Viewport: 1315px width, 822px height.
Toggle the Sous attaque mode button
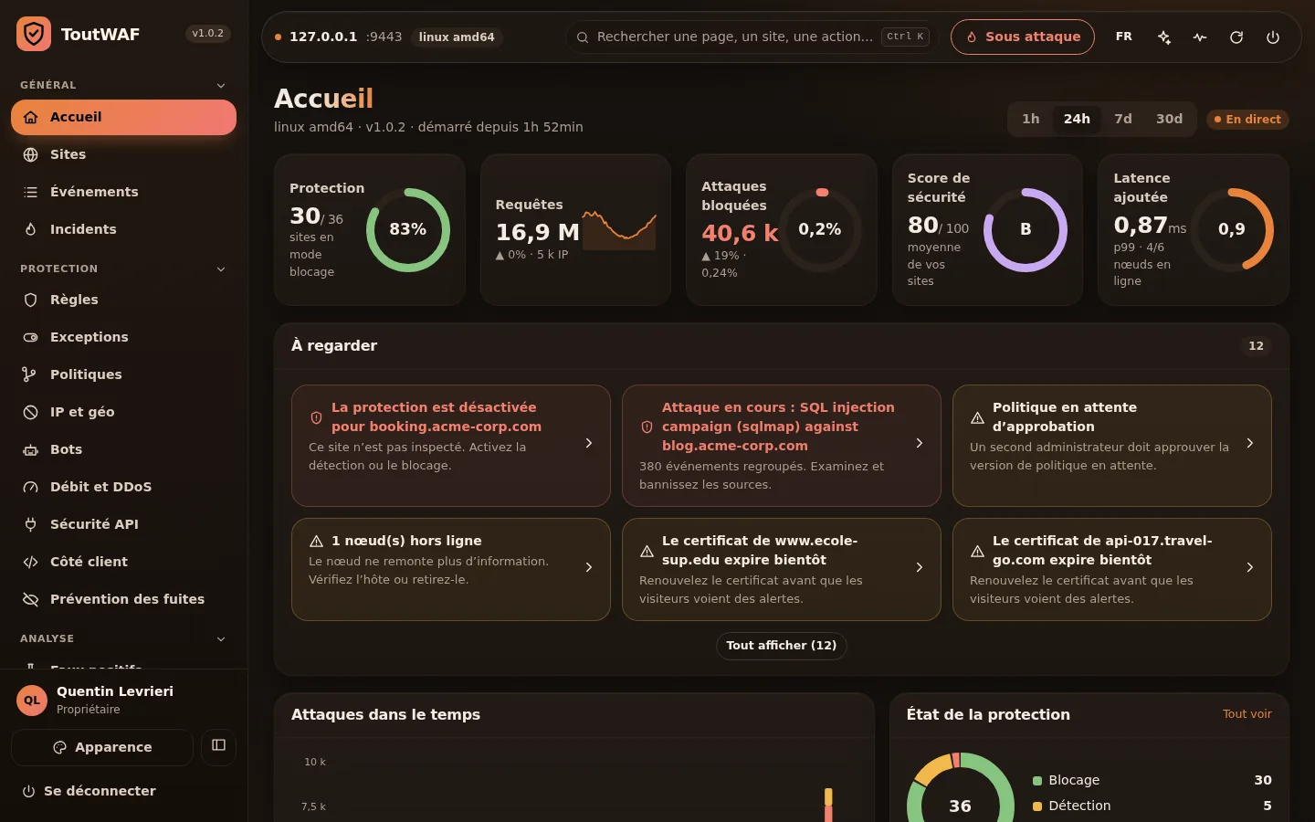pyautogui.click(x=1023, y=37)
